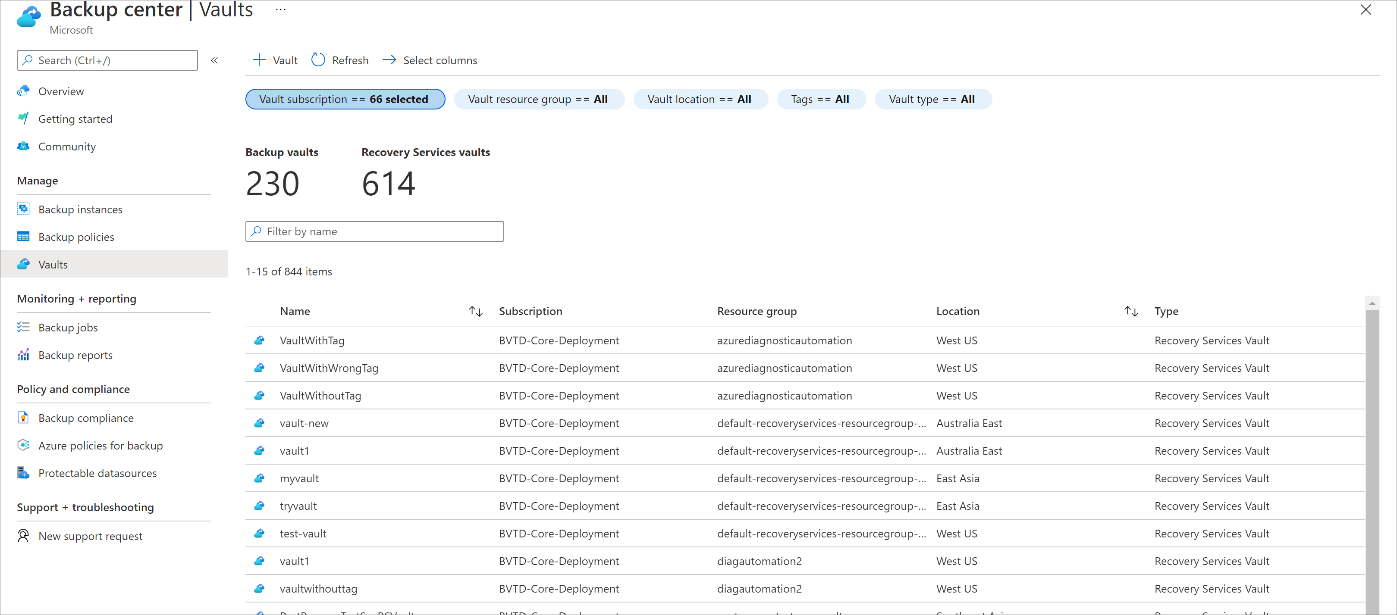Screen dimensions: 1397x615
Task: Click the Backup compliance icon in sidebar
Action: pyautogui.click(x=23, y=418)
